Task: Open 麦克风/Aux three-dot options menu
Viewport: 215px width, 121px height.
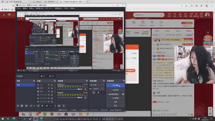Action: 85,89
